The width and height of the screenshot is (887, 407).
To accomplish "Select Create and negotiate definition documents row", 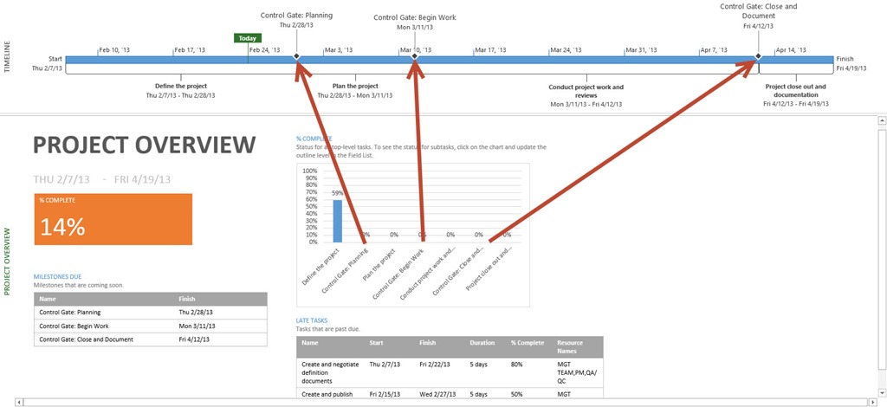I will point(450,373).
